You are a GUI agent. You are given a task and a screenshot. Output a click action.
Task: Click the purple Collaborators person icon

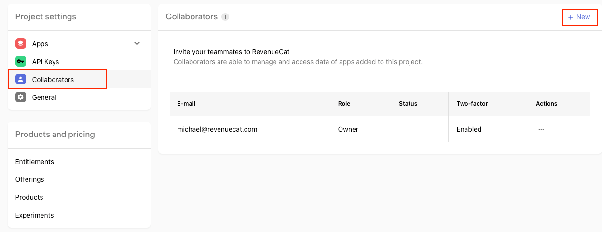(x=20, y=79)
